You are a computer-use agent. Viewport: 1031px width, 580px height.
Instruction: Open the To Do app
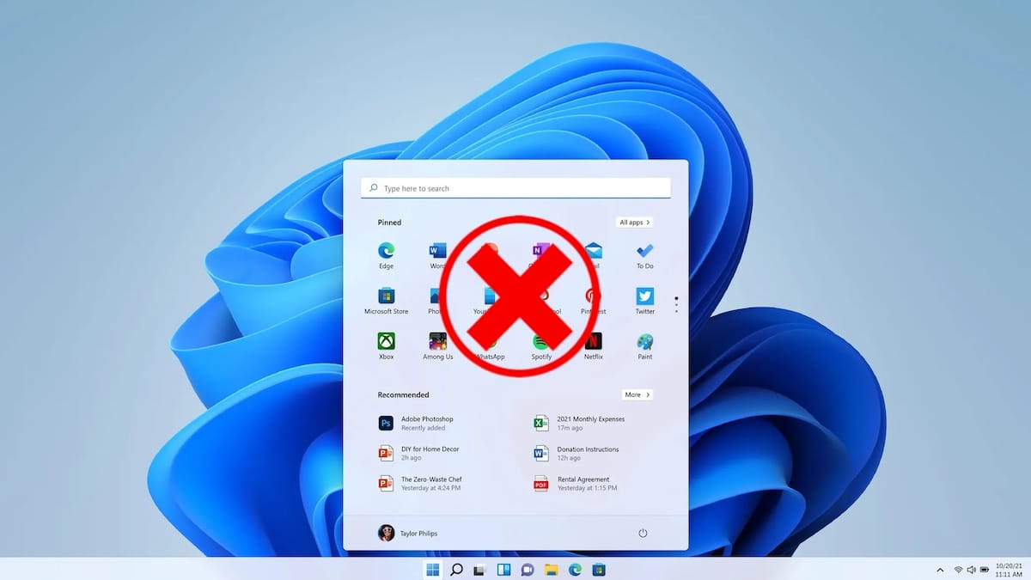[644, 255]
